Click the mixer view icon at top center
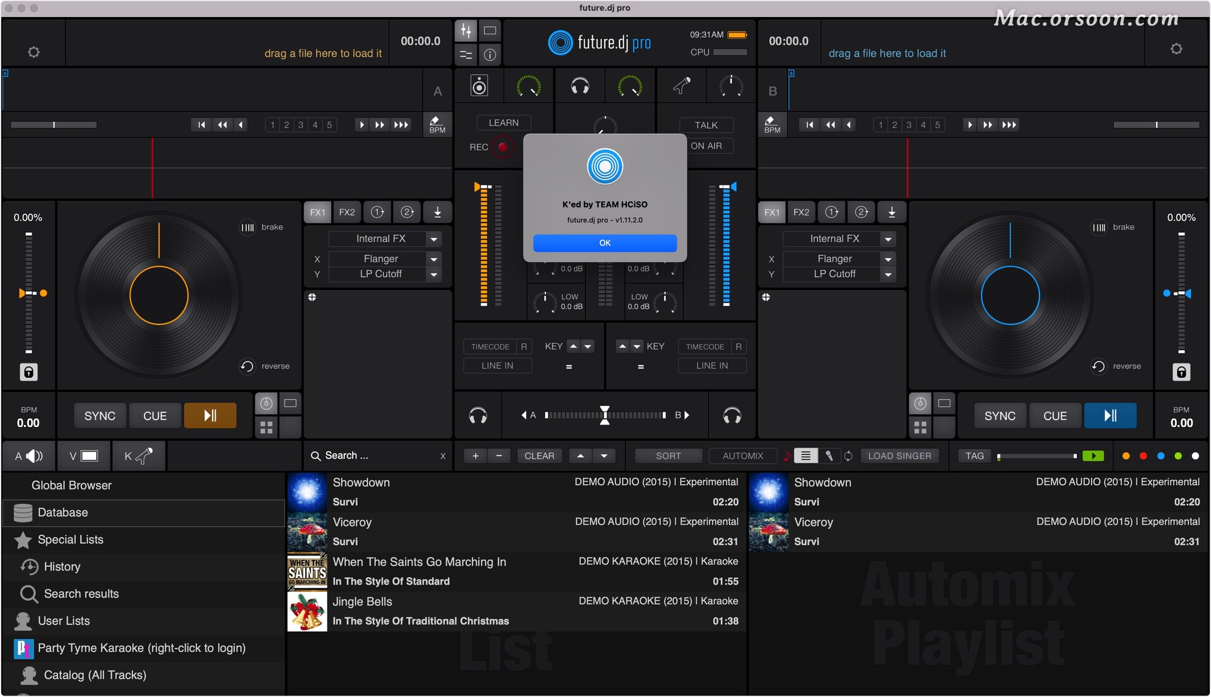The image size is (1211, 697). [x=466, y=30]
